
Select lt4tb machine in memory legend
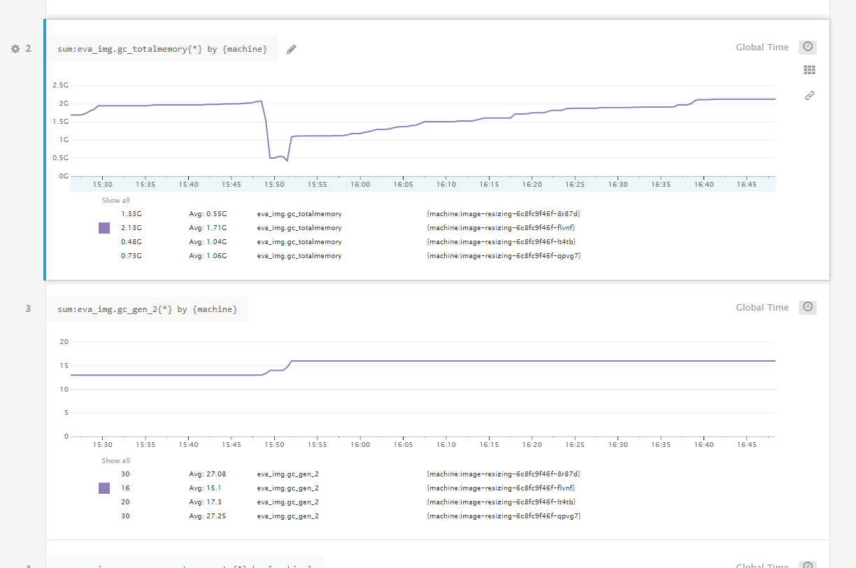[x=501, y=242]
